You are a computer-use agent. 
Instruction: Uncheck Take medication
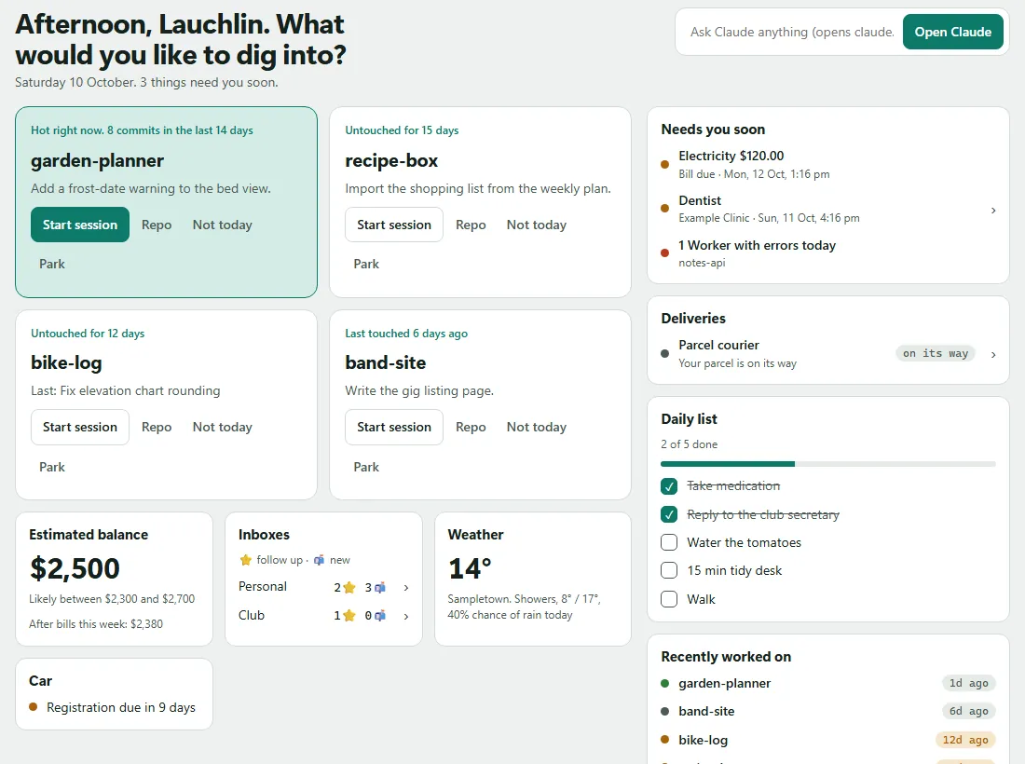pyautogui.click(x=669, y=486)
